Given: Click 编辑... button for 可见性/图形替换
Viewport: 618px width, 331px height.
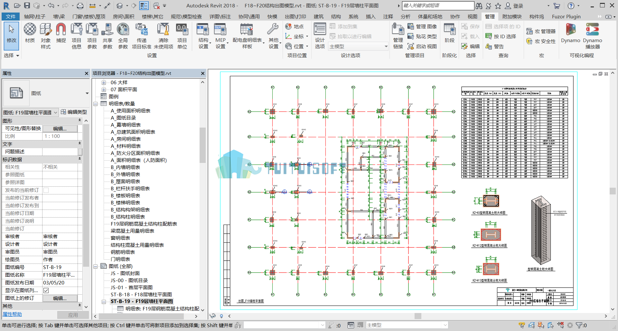Looking at the screenshot, I should pos(60,129).
